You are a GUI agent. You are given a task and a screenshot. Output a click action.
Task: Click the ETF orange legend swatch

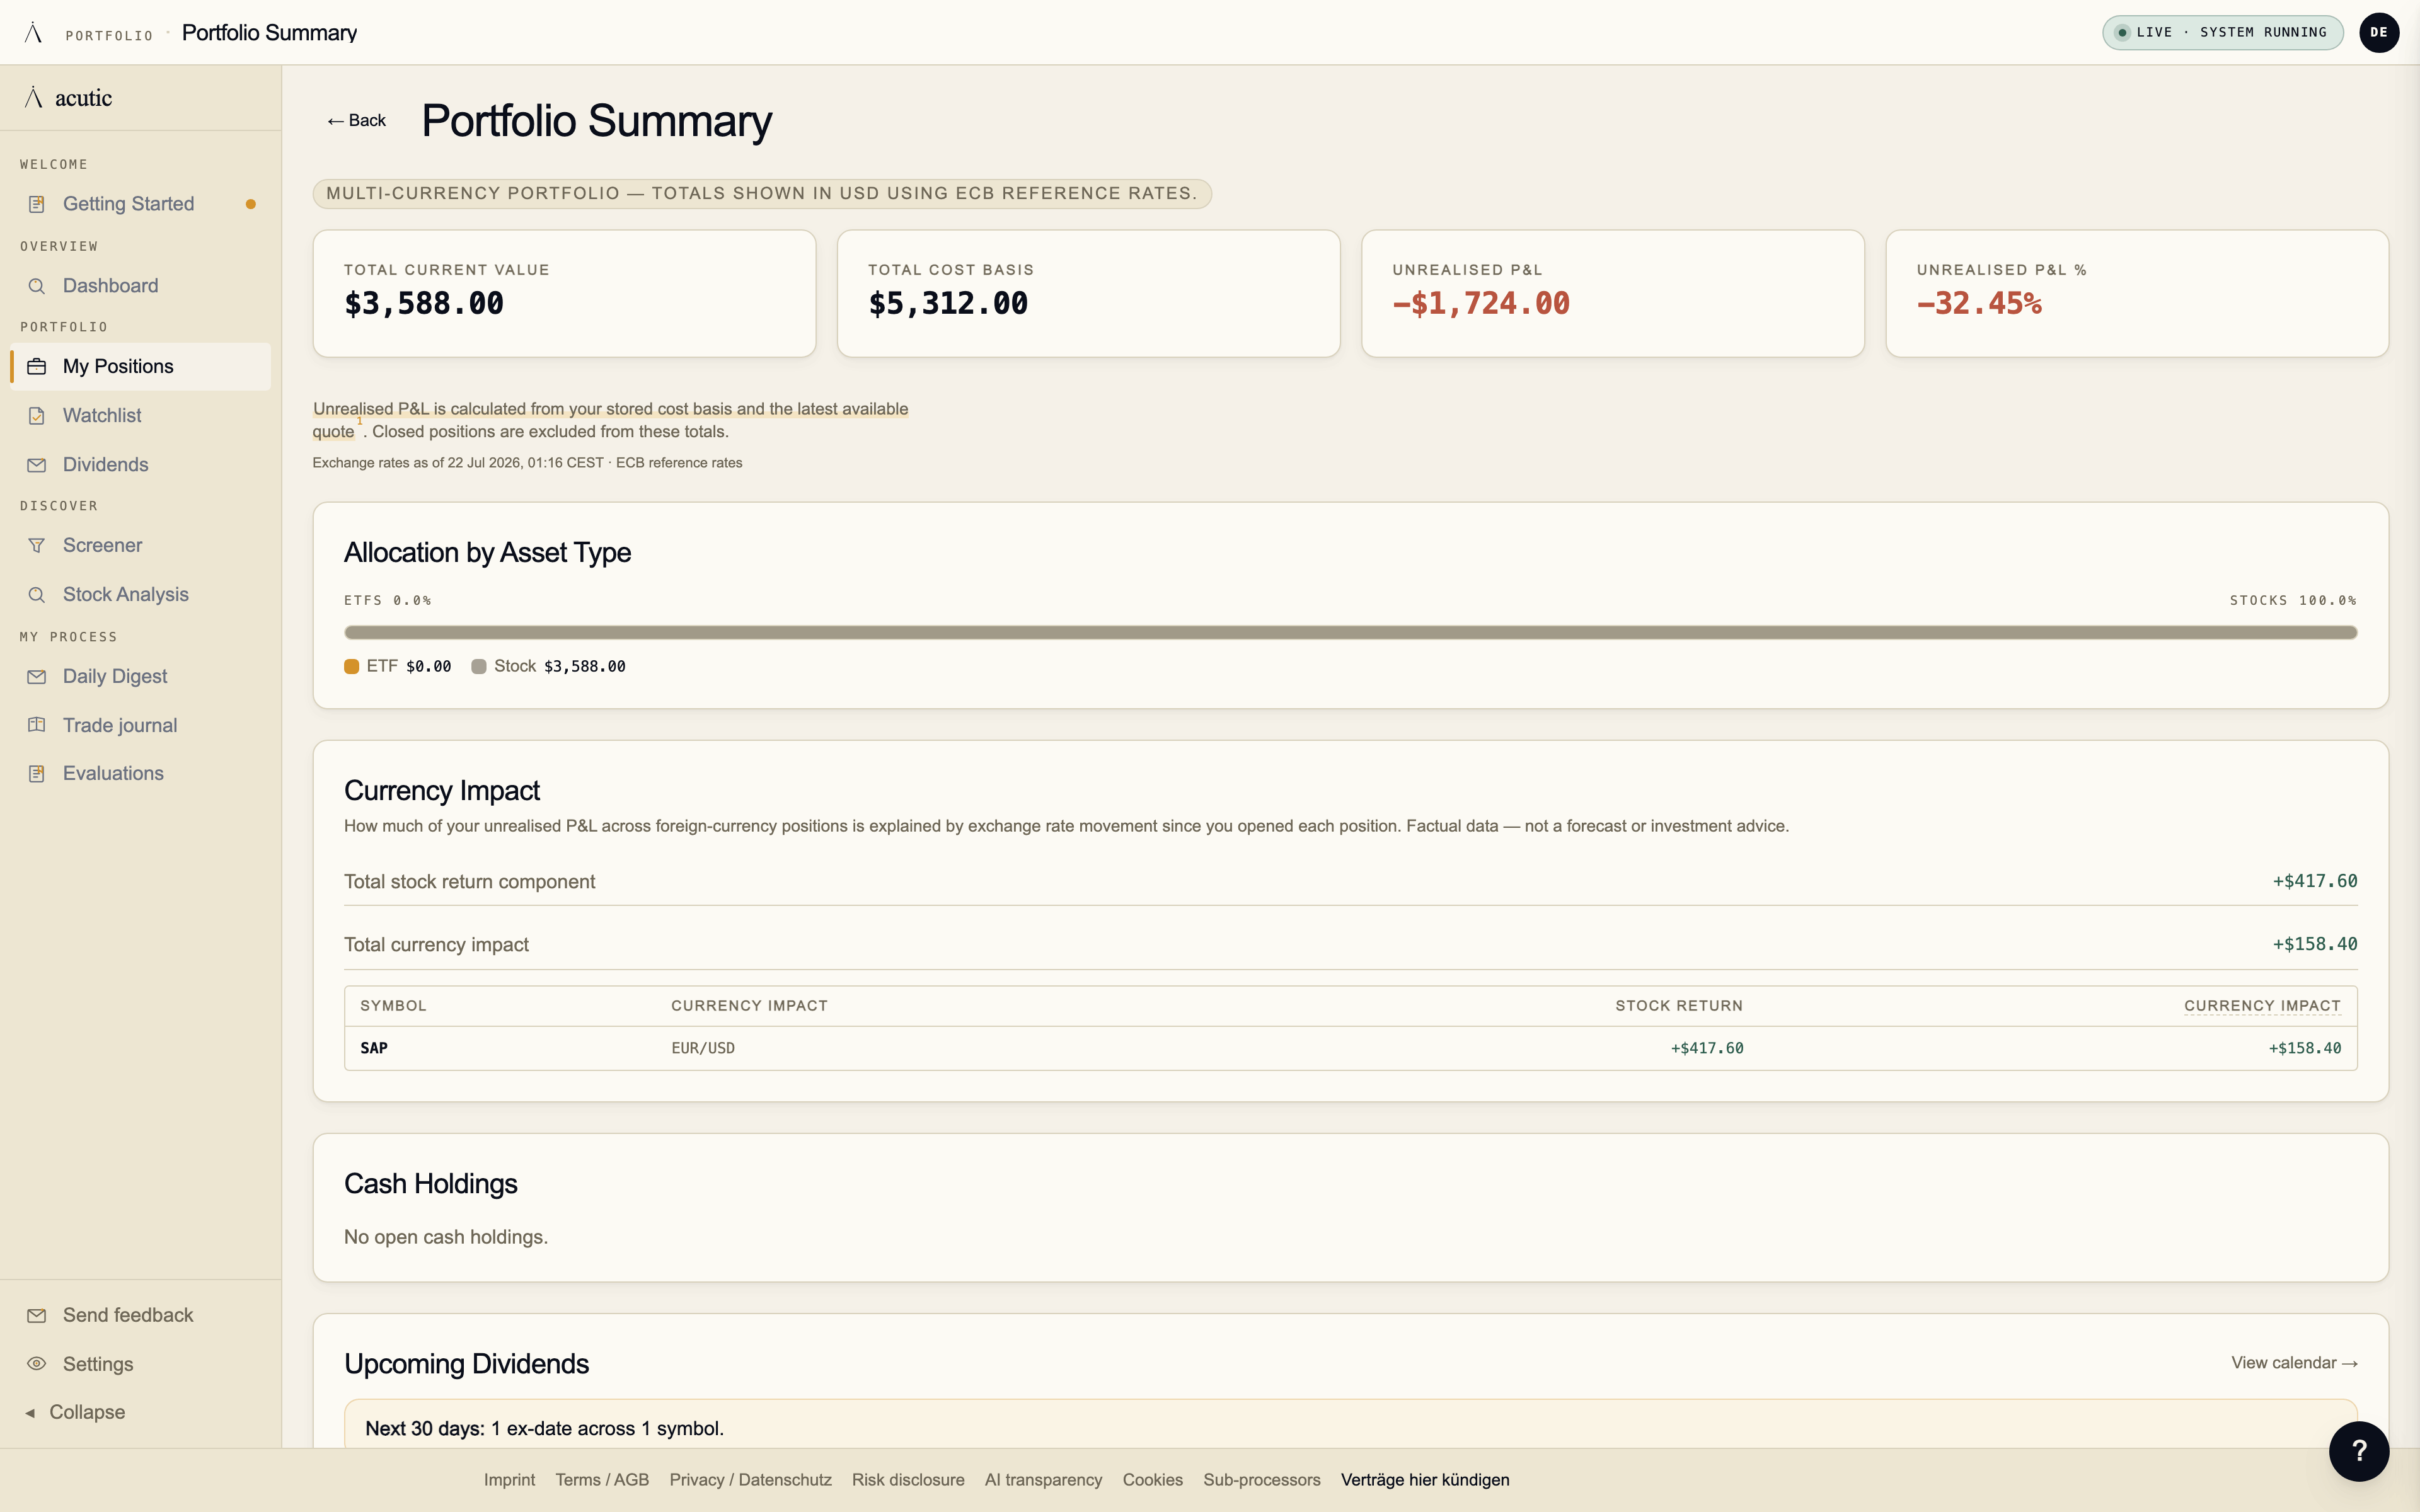click(351, 667)
